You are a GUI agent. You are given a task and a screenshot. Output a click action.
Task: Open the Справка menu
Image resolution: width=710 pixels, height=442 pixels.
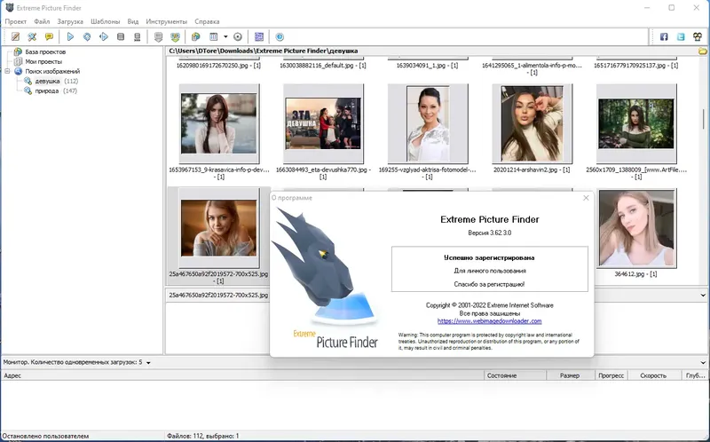coord(207,21)
